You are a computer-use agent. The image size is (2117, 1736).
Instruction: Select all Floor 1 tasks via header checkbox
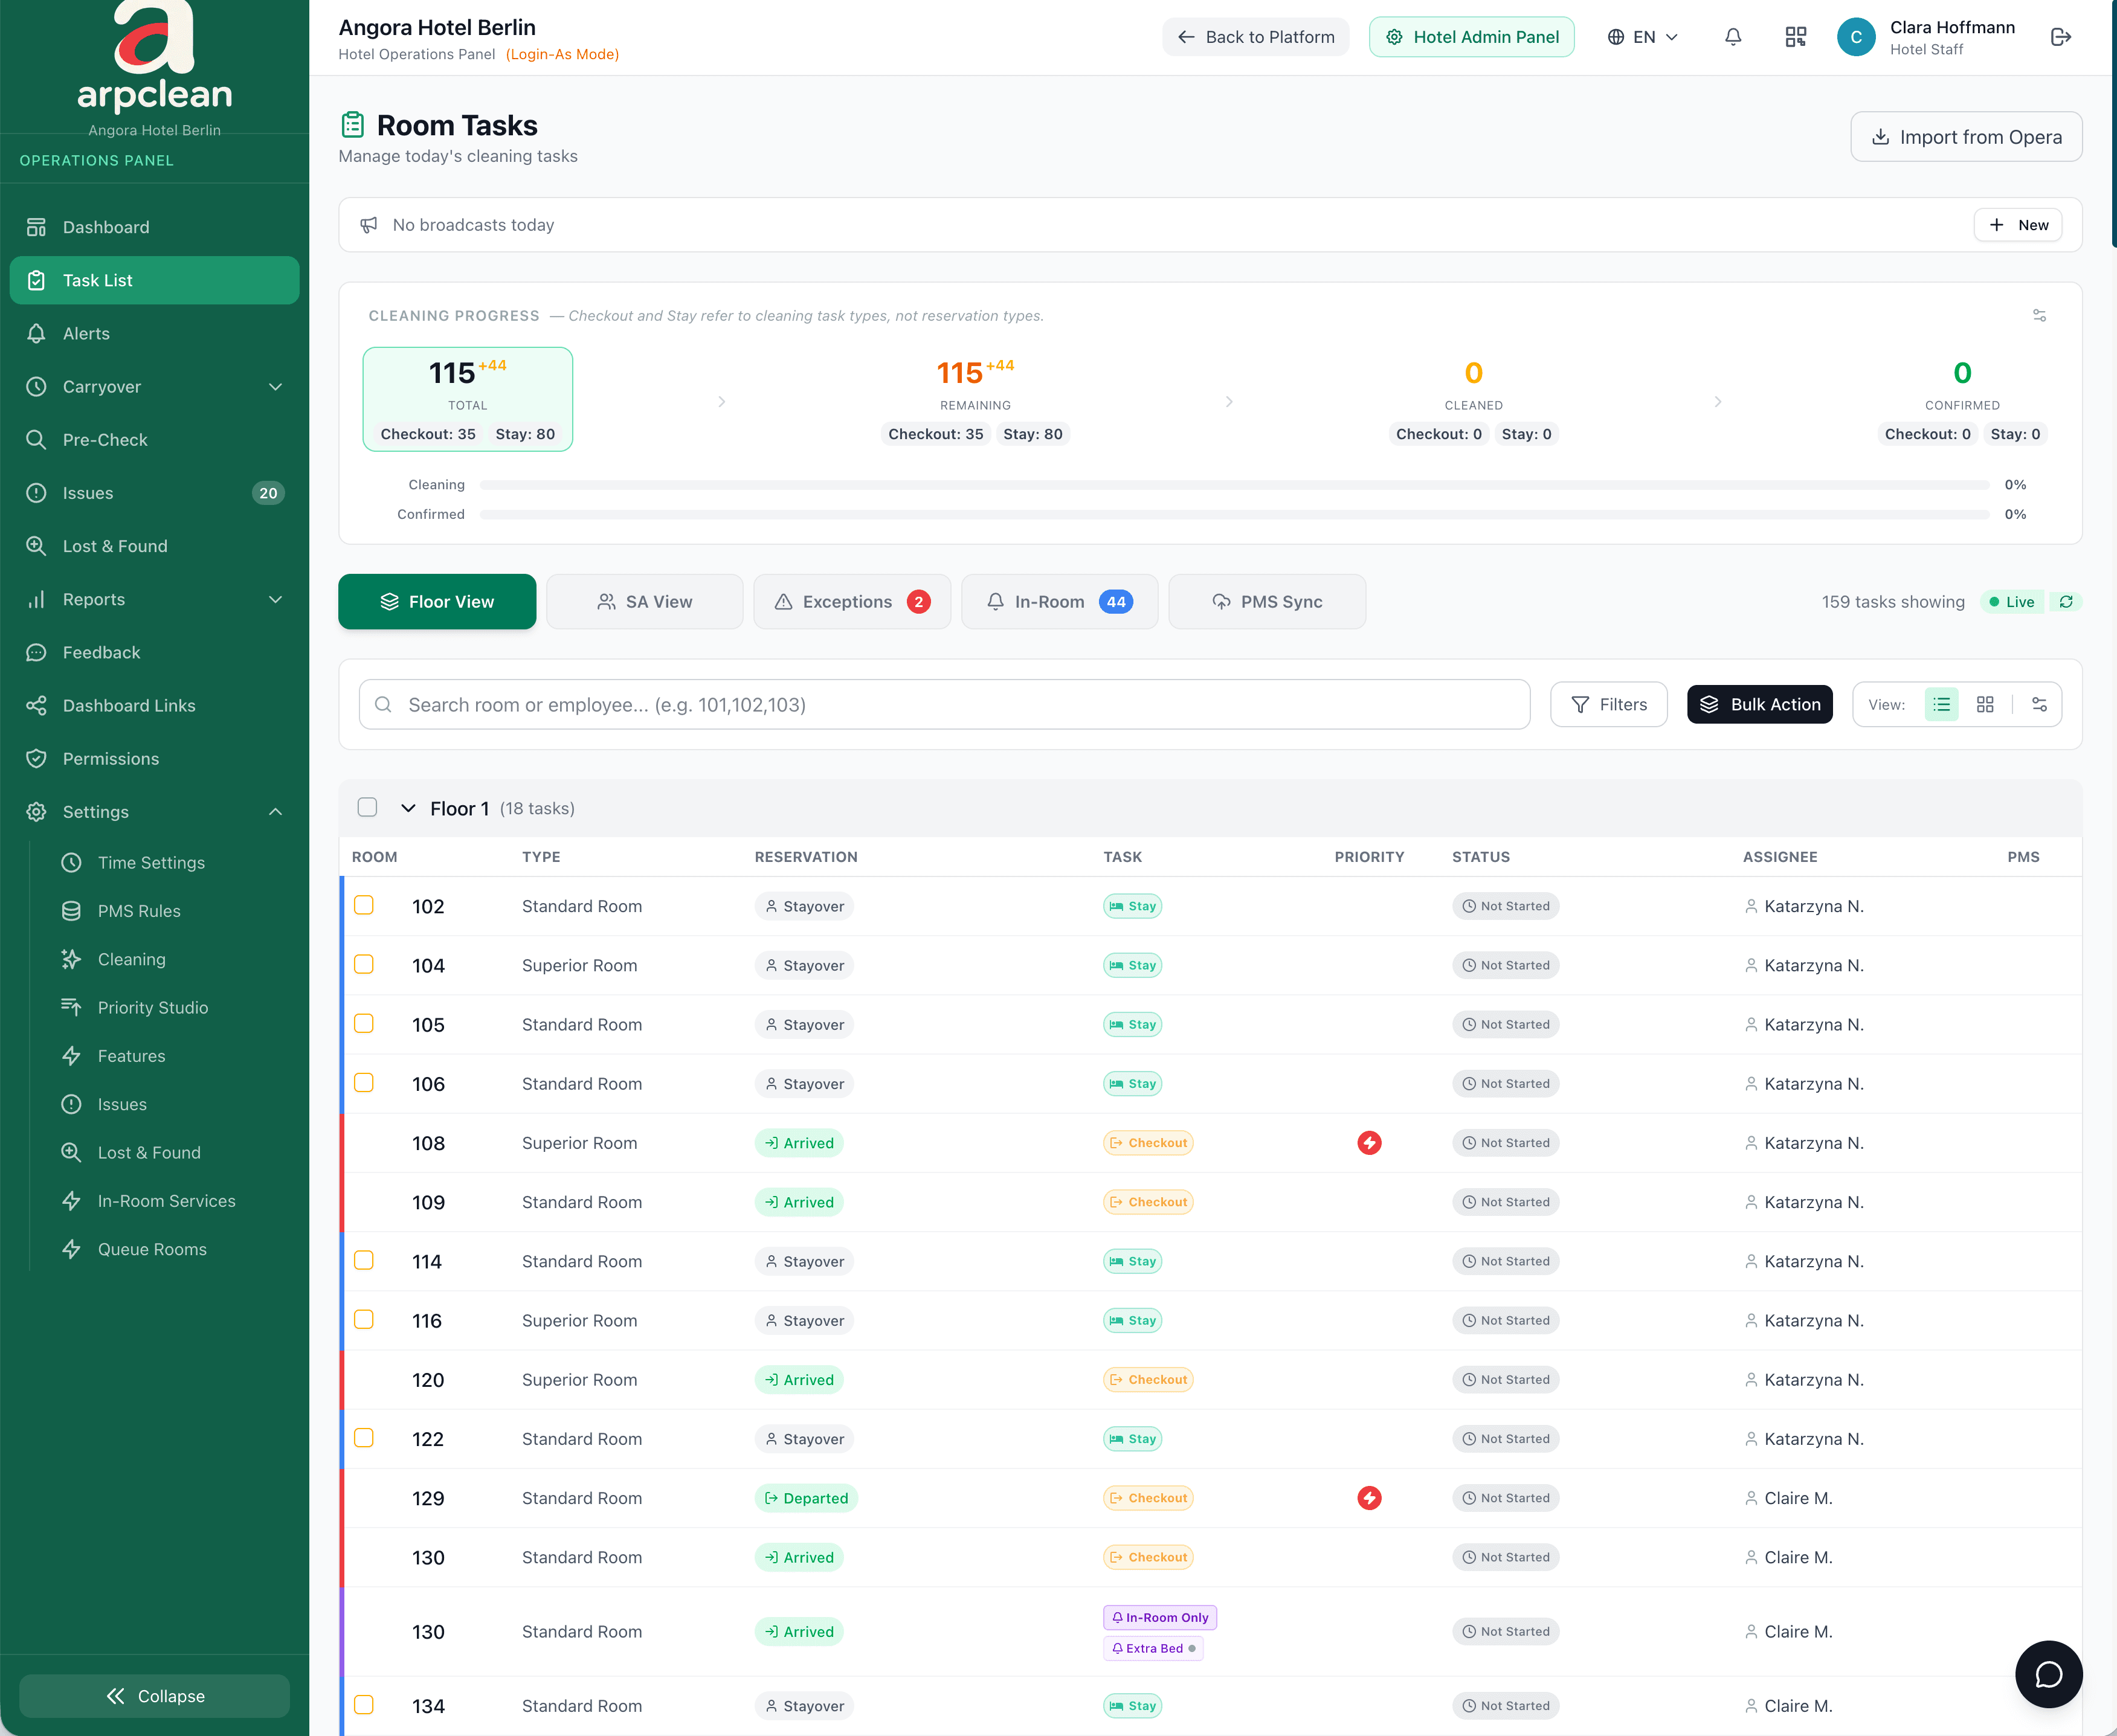point(367,807)
